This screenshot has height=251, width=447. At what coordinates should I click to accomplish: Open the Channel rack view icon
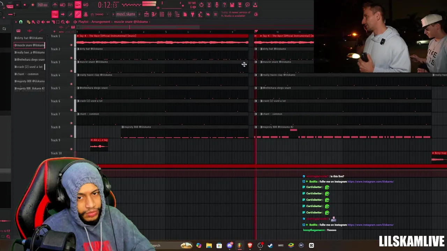pos(162,14)
